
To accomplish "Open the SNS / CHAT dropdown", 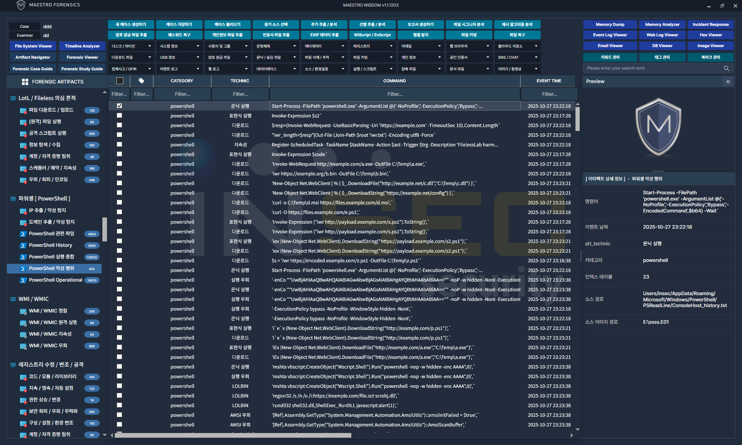I will click(517, 57).
